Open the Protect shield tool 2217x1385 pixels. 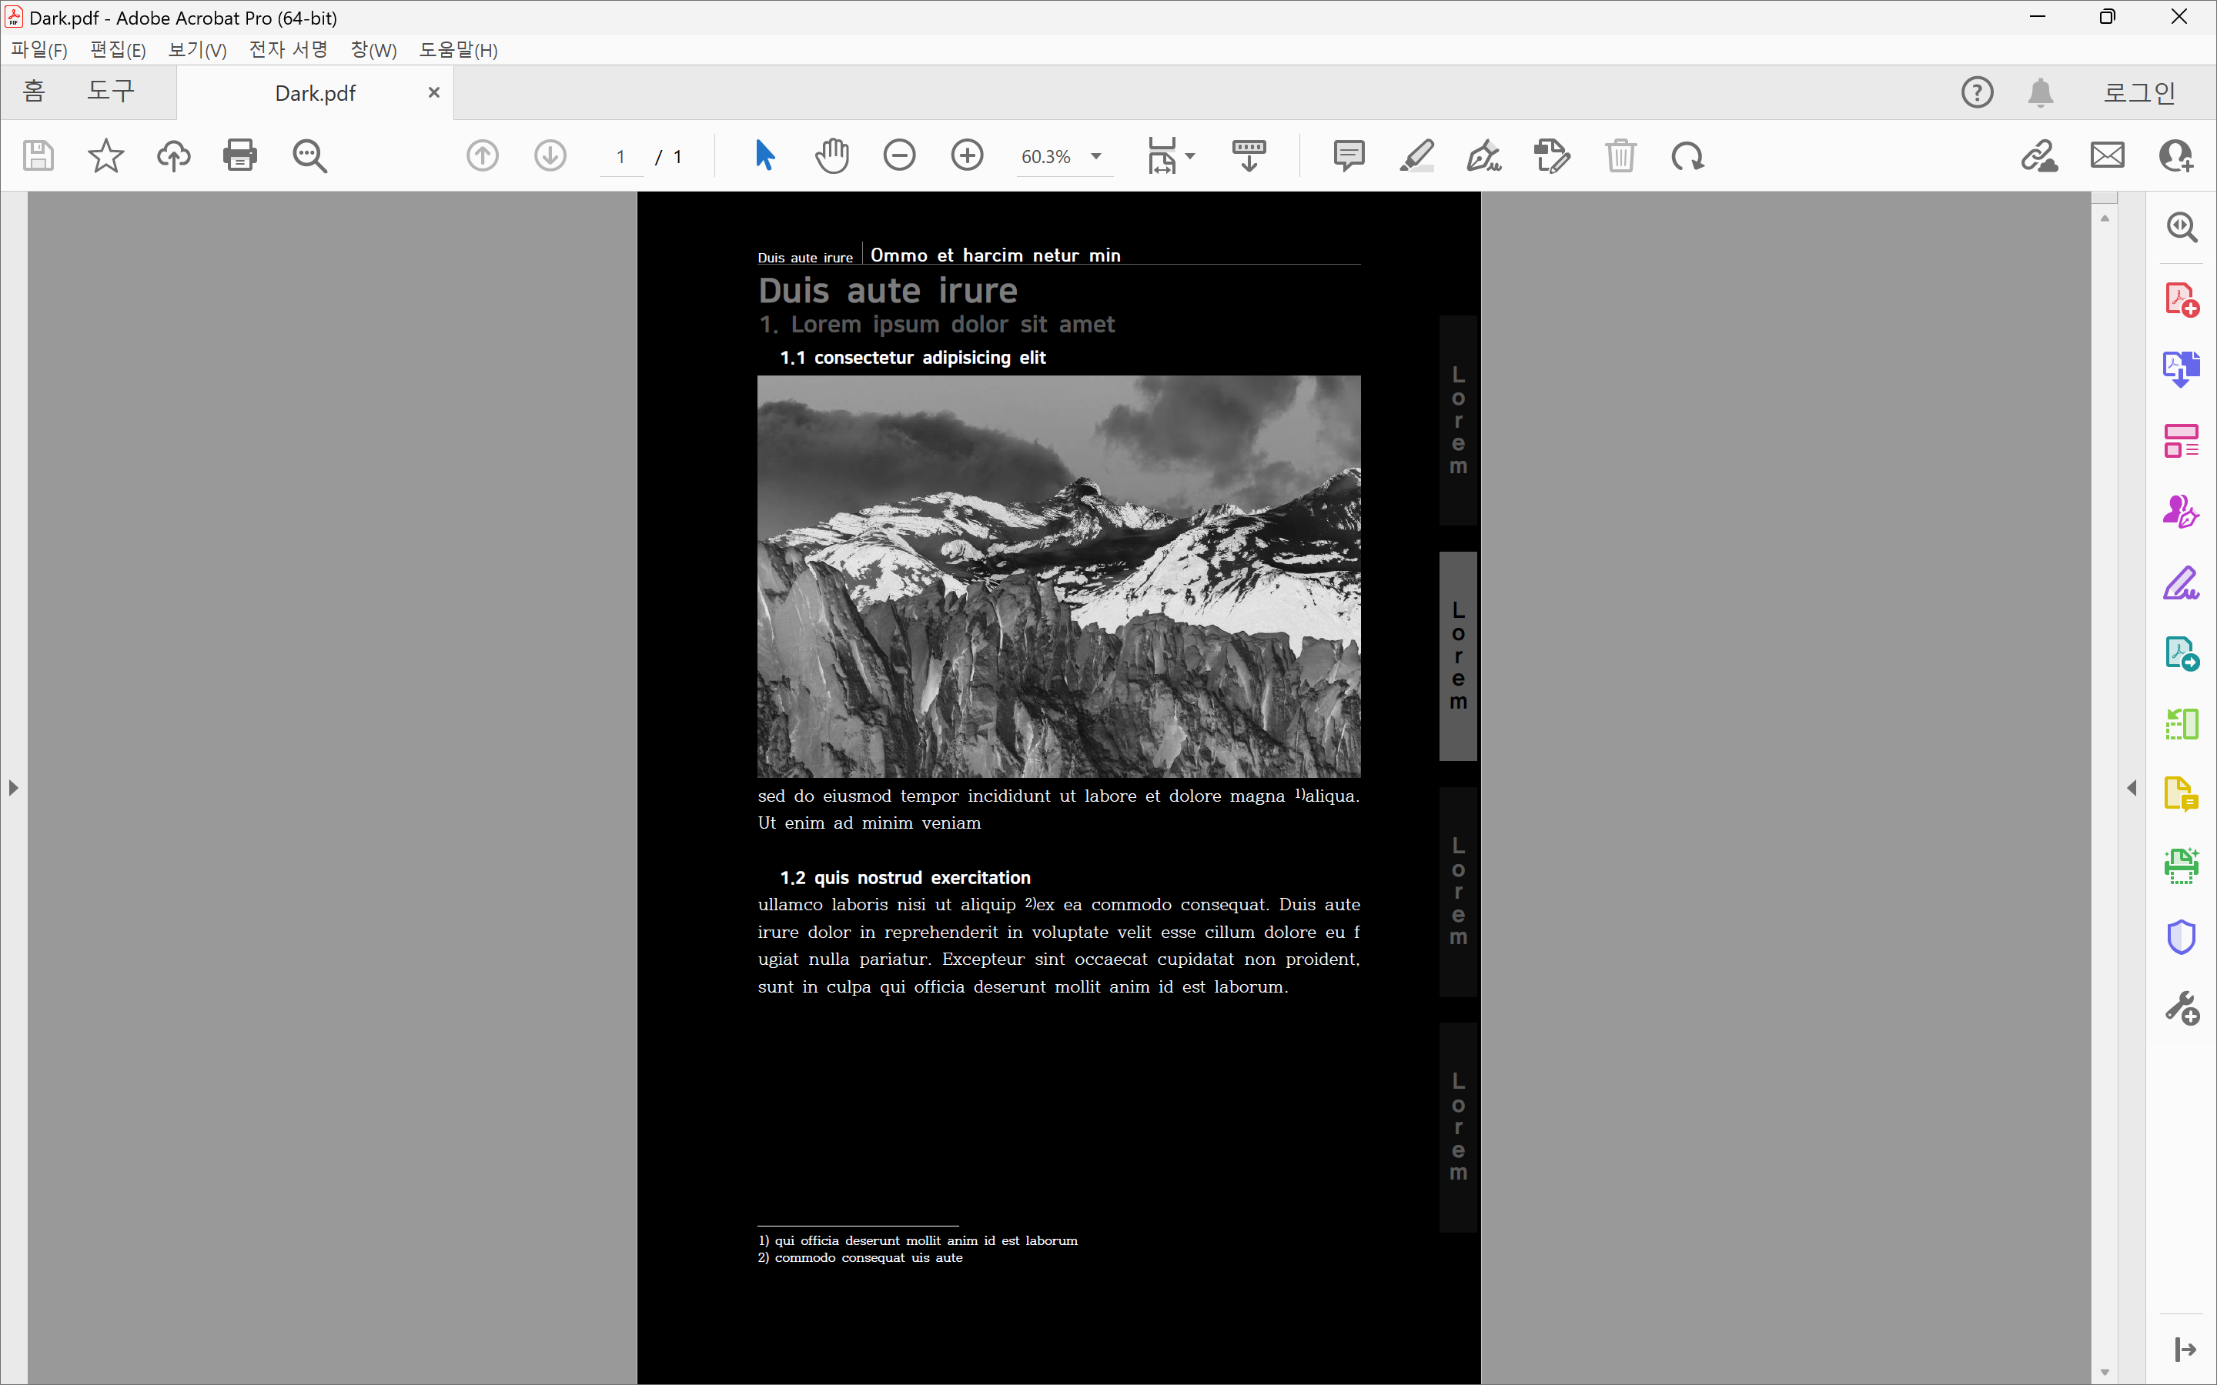[x=2182, y=937]
